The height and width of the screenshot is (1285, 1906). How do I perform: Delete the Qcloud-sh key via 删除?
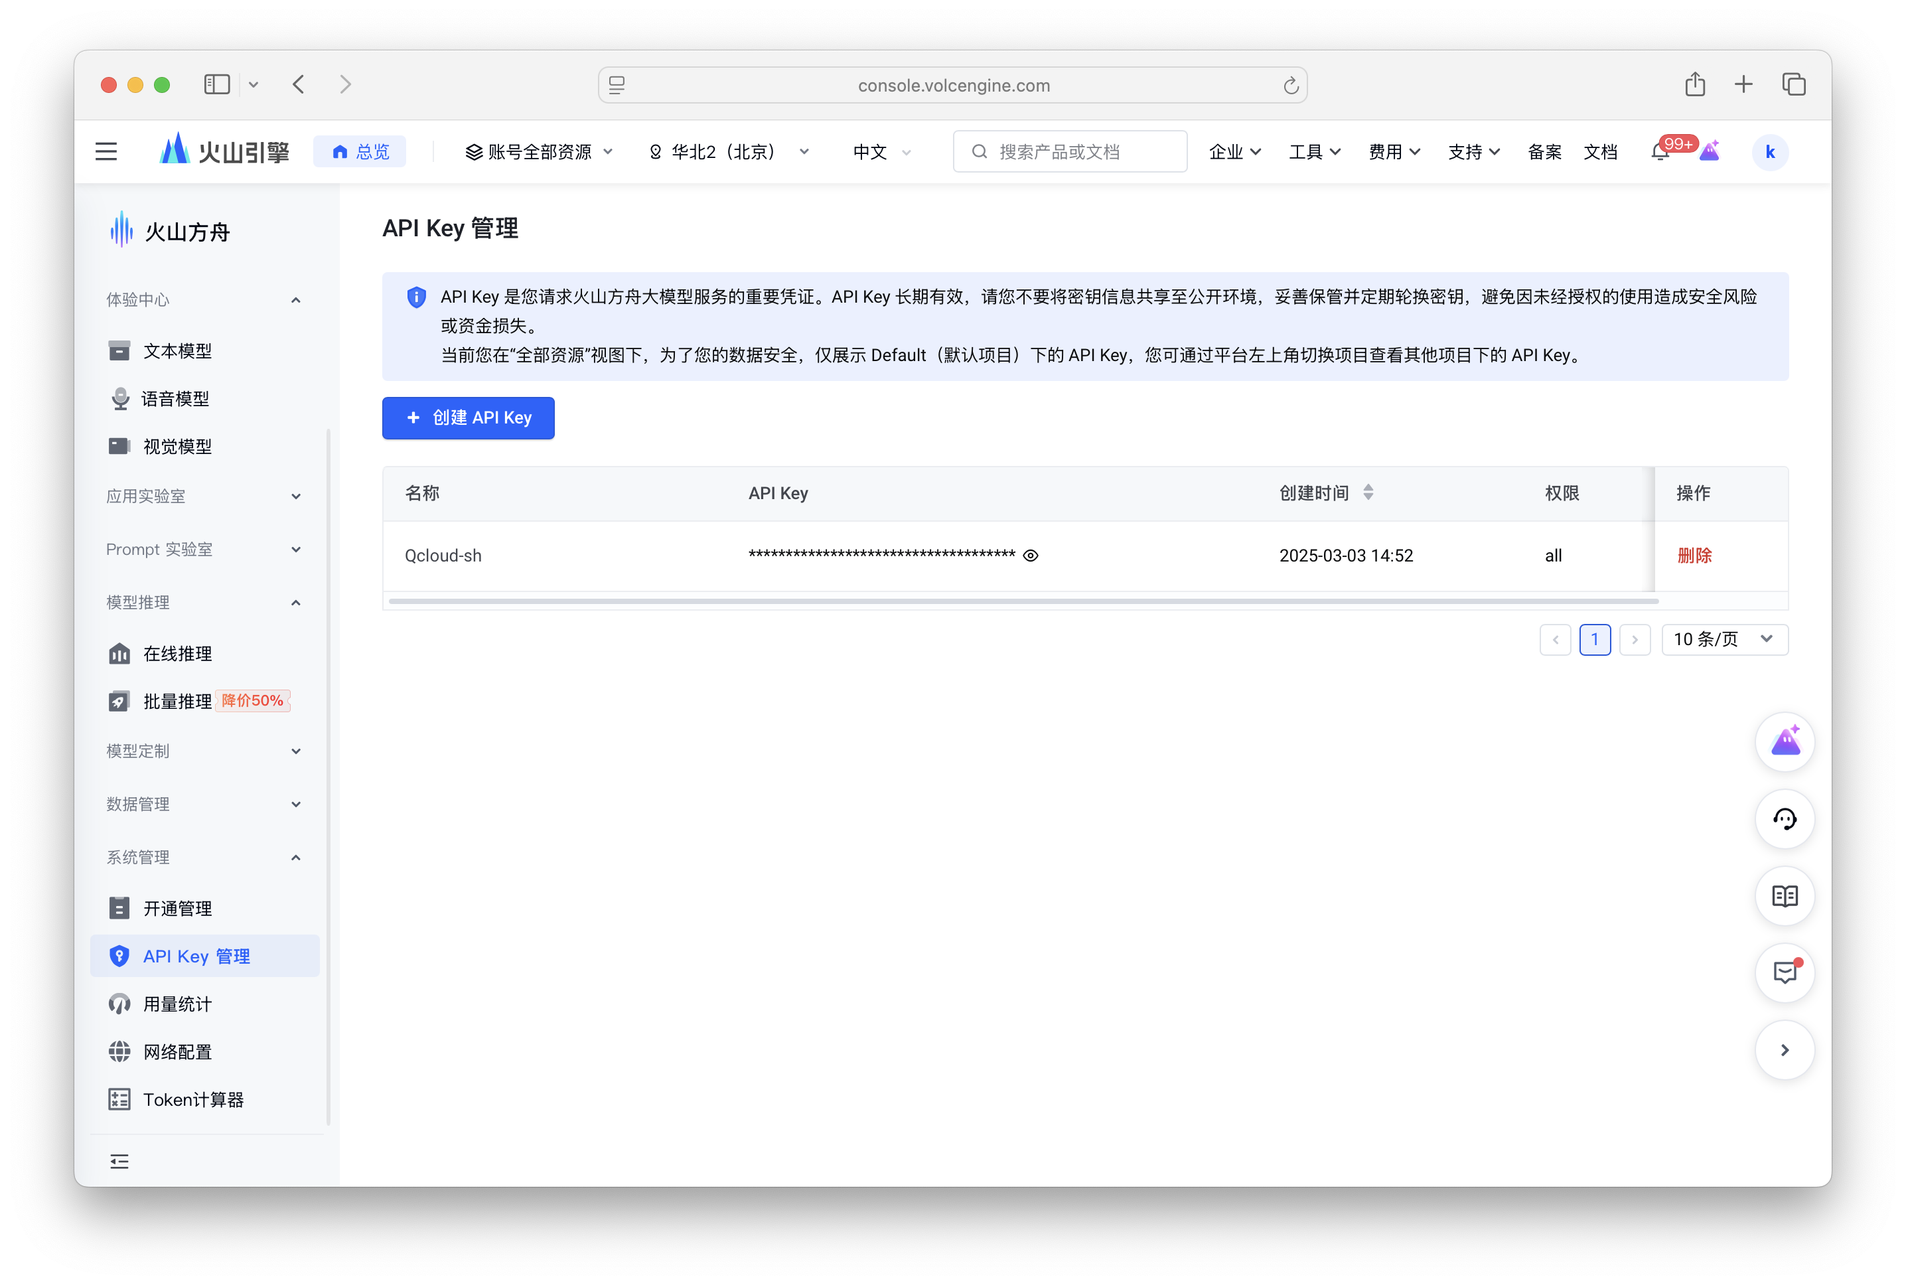pos(1694,555)
